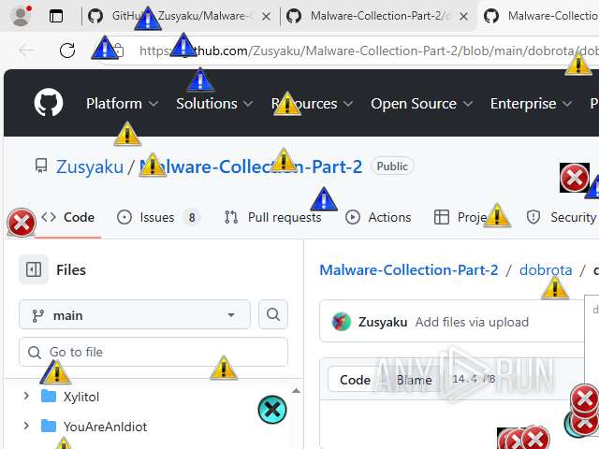Expand the Open Source menu
The height and width of the screenshot is (449, 599).
(x=422, y=104)
